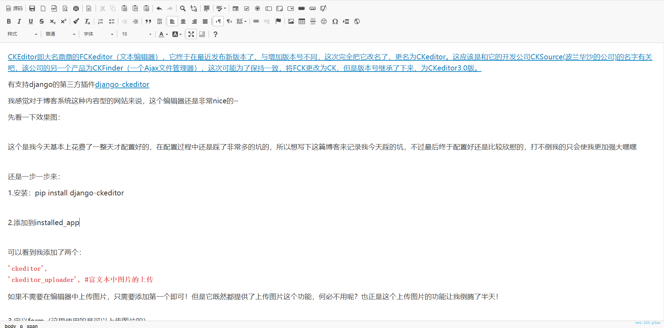Select span in the elements path
This screenshot has height=328, width=664.
(32, 326)
